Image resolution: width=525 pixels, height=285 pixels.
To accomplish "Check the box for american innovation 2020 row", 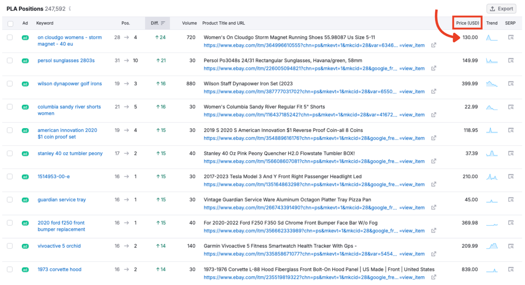I will click(10, 130).
